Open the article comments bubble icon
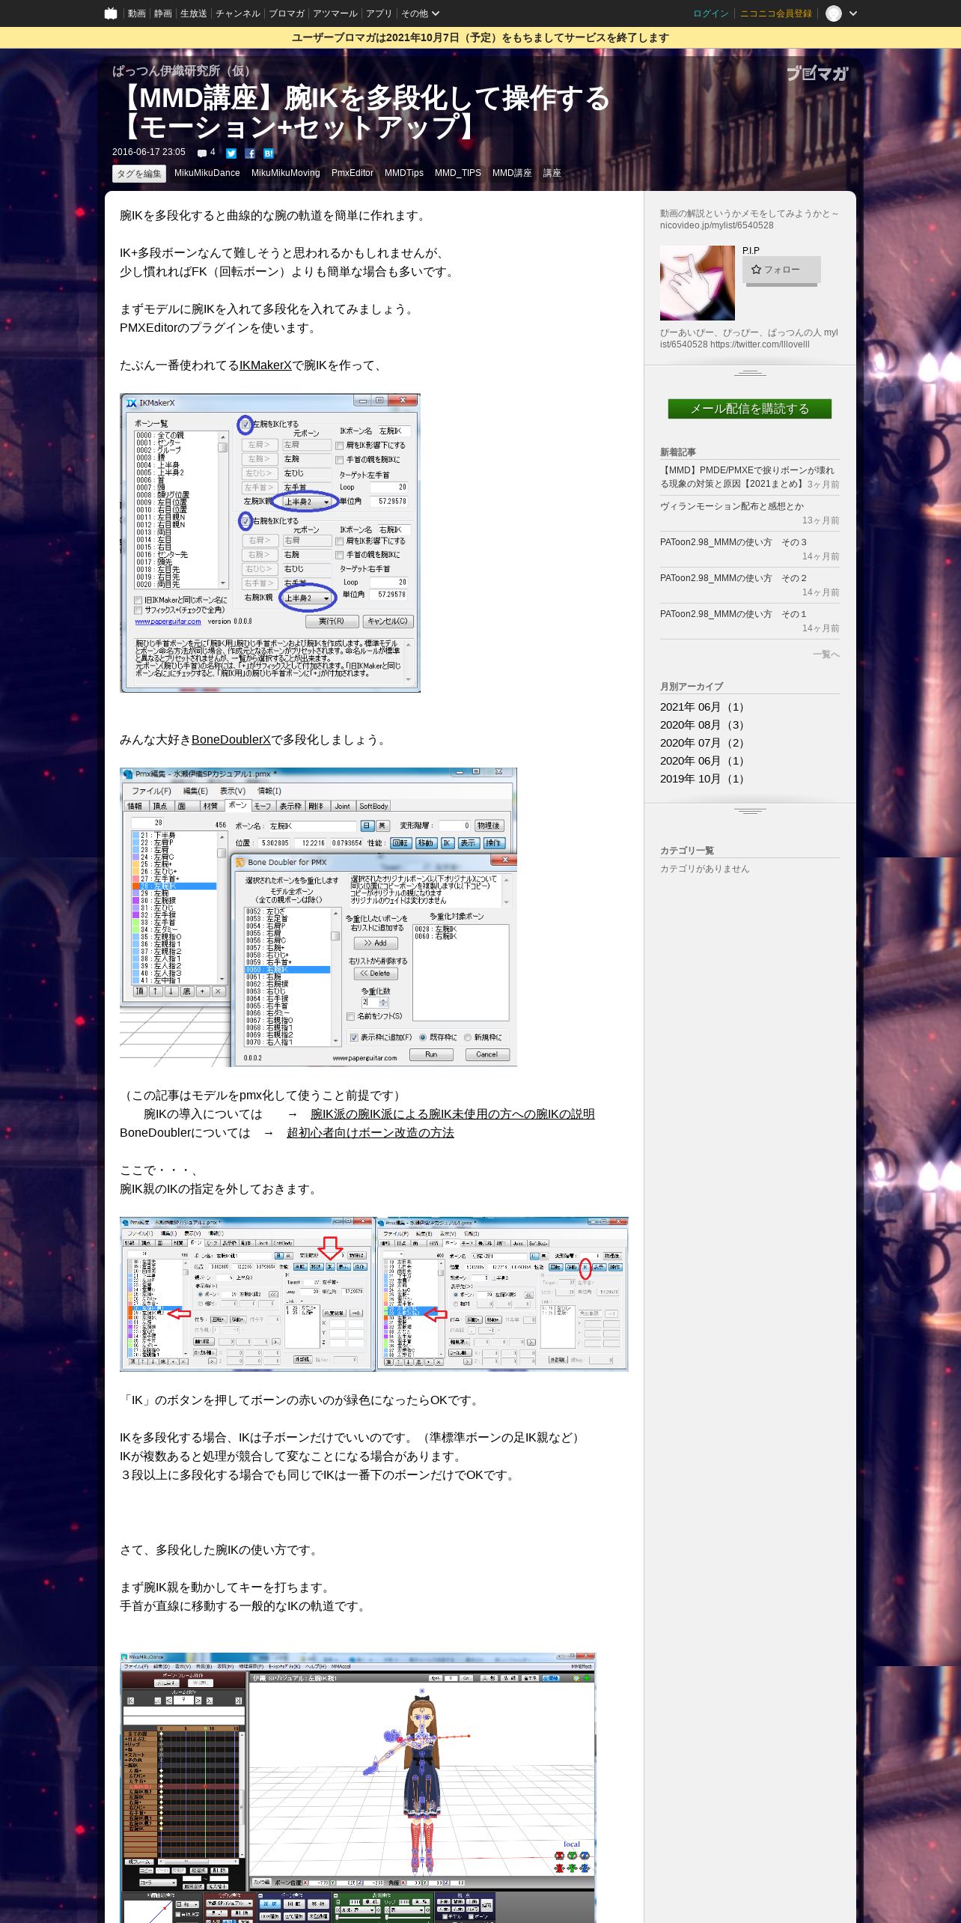Screen dimensions: 961x1923 (202, 153)
